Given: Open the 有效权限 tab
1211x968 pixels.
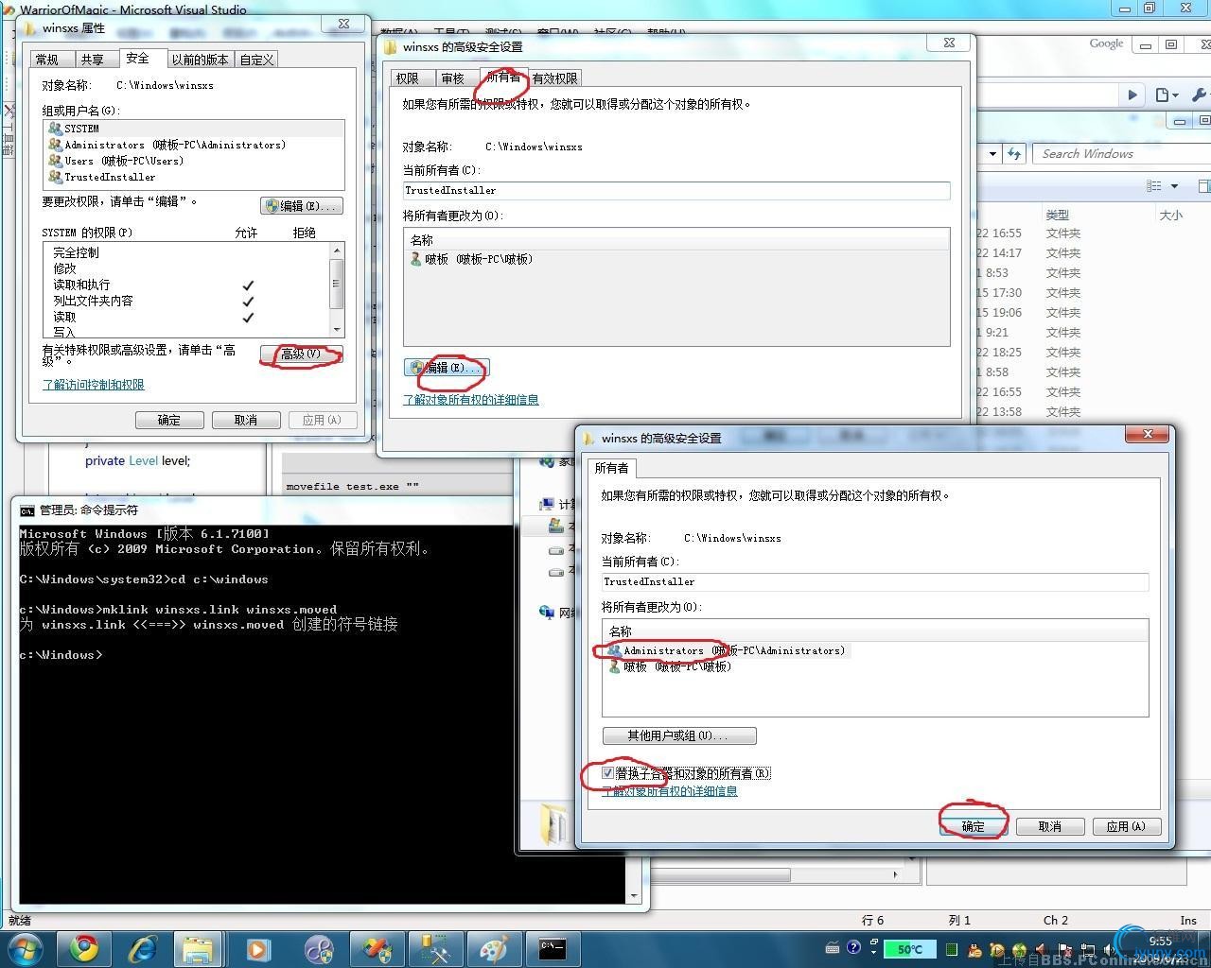Looking at the screenshot, I should (554, 78).
